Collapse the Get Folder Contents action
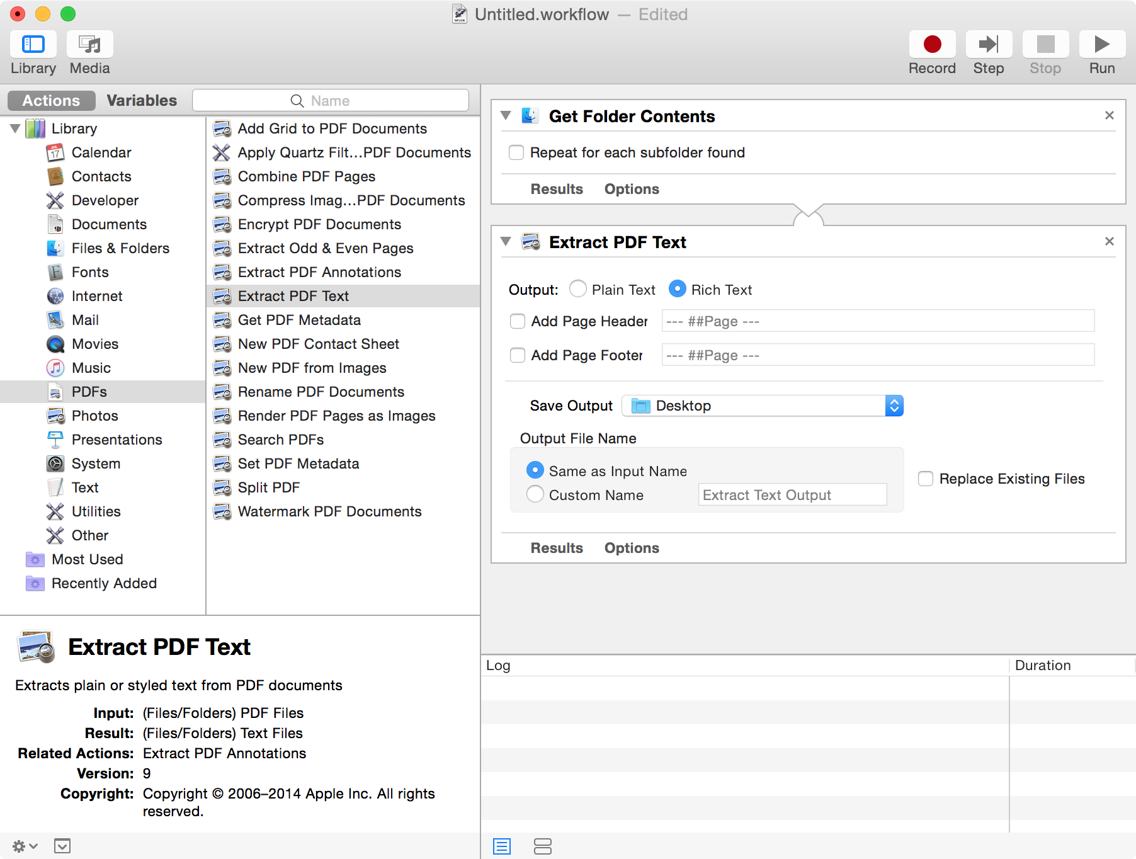Screen dimensions: 1136x859 coord(505,116)
